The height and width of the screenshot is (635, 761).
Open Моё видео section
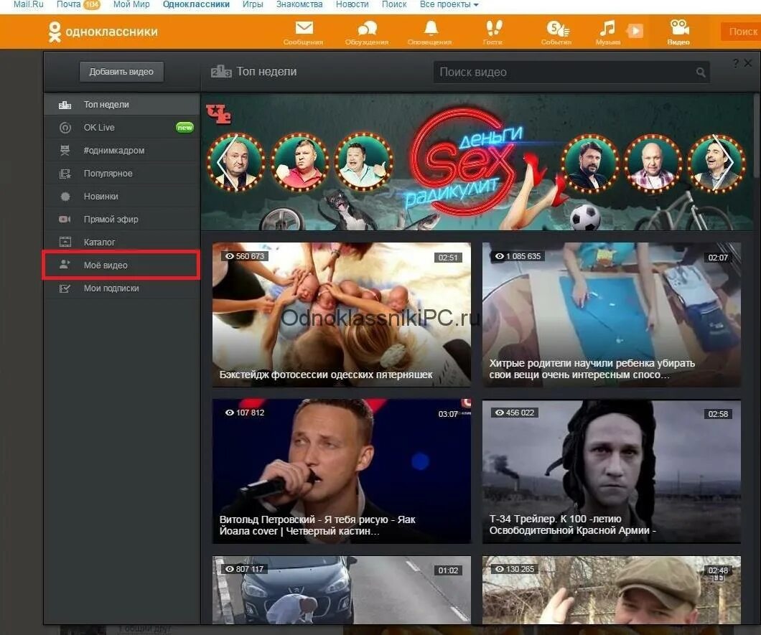[122, 265]
